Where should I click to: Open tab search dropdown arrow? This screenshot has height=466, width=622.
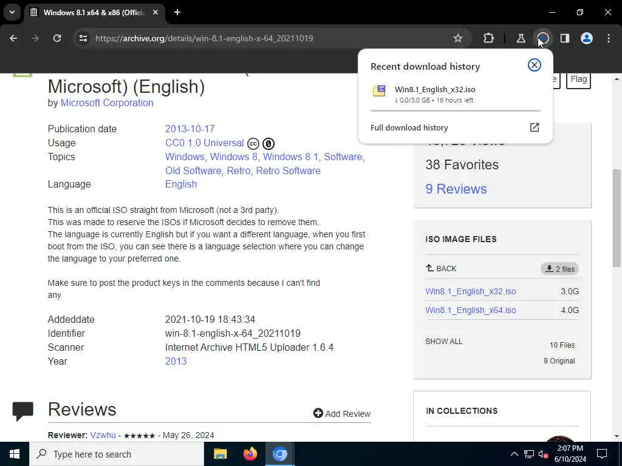coord(12,12)
